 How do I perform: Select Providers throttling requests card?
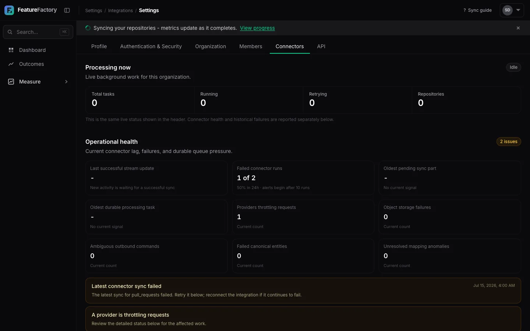tap(303, 217)
